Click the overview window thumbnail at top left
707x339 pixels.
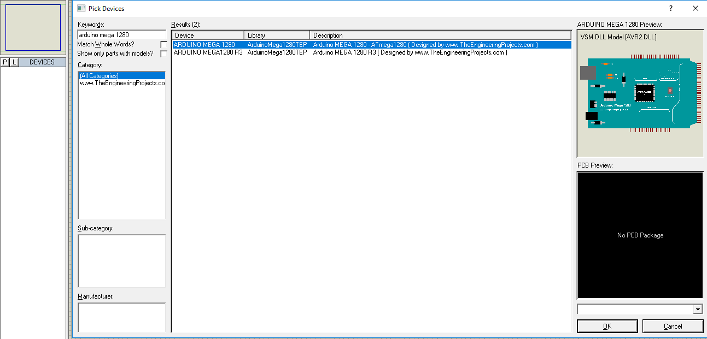33,27
